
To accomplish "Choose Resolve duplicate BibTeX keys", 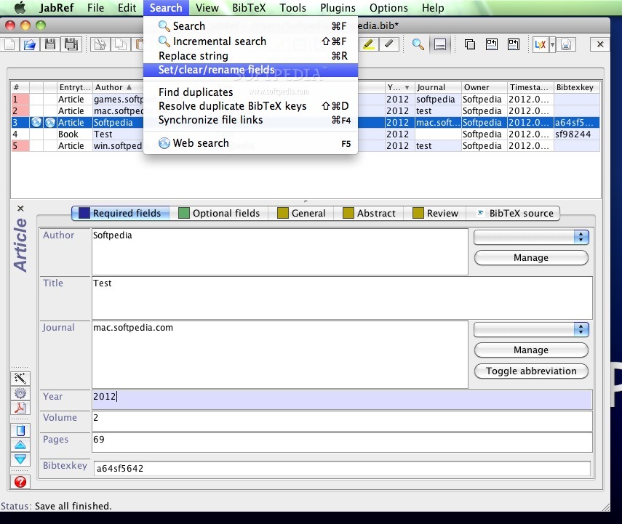I will [x=250, y=106].
